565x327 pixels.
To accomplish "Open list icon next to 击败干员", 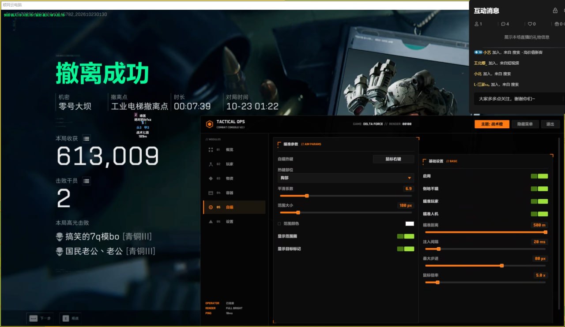I will [x=86, y=181].
